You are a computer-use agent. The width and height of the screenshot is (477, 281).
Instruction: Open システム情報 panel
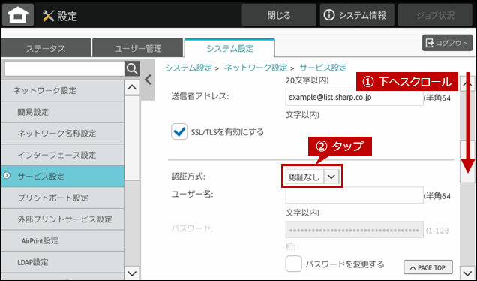pos(357,15)
